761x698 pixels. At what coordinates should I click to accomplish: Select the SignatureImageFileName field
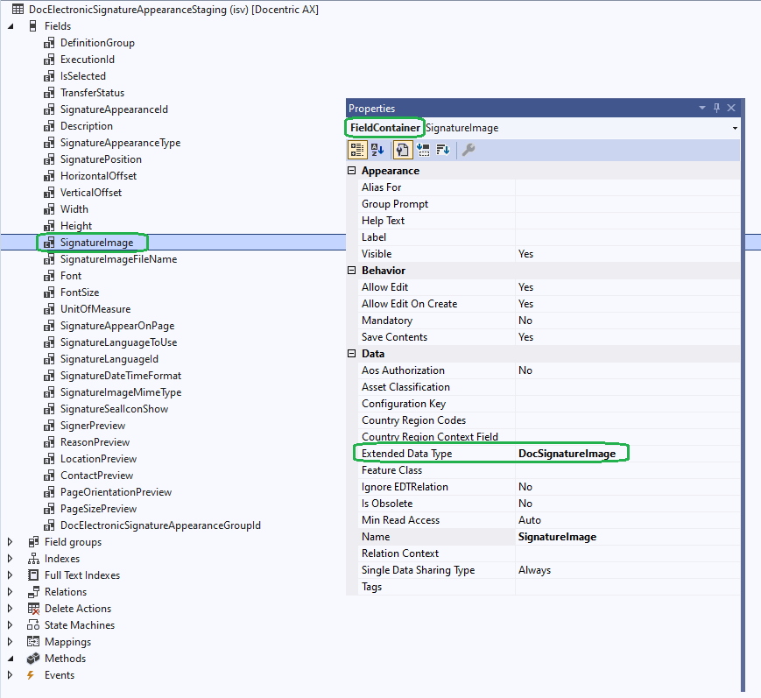point(118,259)
